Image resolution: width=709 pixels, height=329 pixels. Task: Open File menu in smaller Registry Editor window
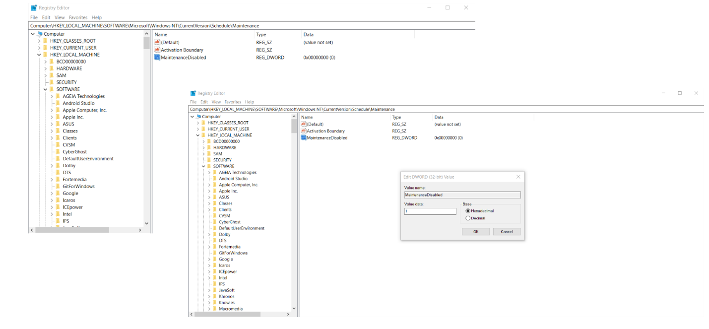coord(34,17)
